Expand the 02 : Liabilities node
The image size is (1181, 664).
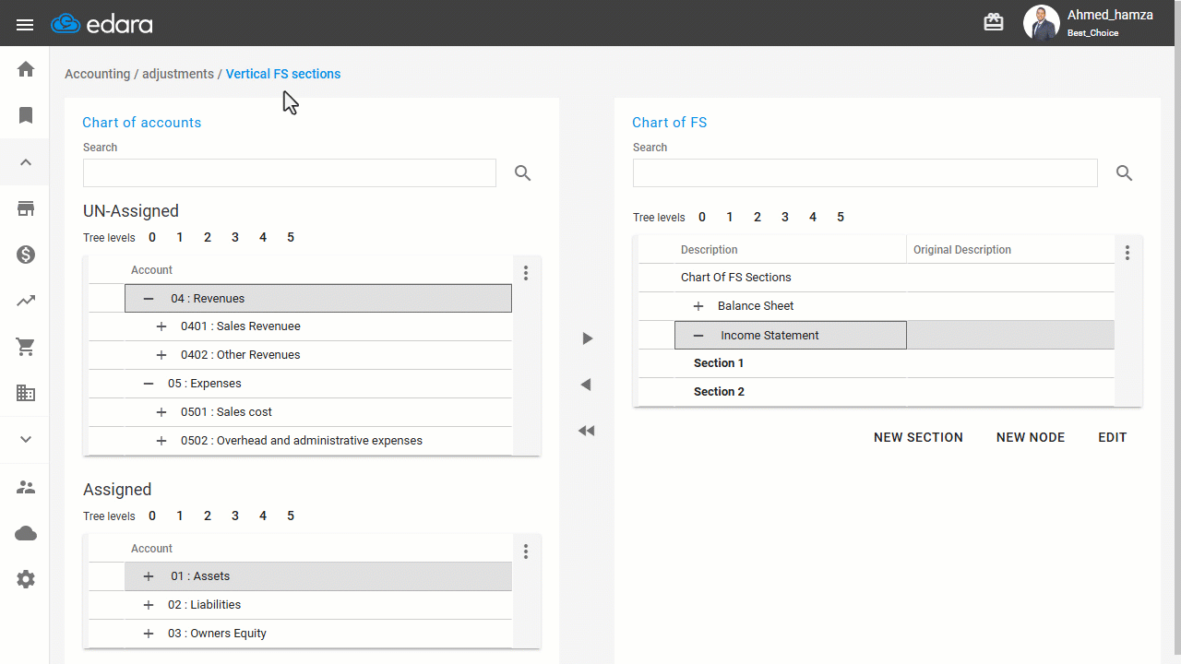pos(149,605)
